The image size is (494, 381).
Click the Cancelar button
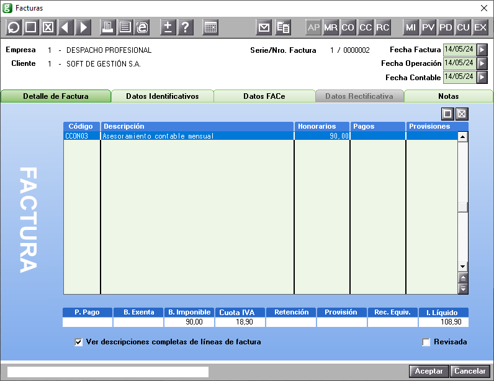[470, 371]
